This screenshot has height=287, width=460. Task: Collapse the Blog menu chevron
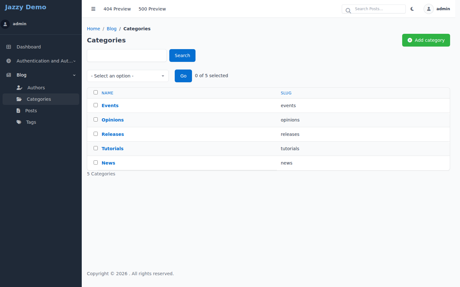point(74,75)
